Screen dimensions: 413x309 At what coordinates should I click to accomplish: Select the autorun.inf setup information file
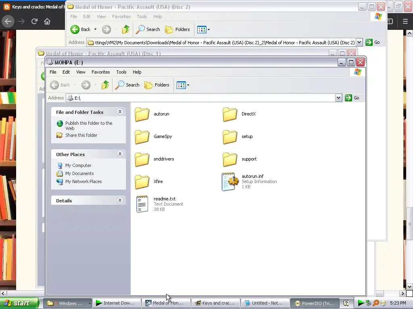coord(249,181)
